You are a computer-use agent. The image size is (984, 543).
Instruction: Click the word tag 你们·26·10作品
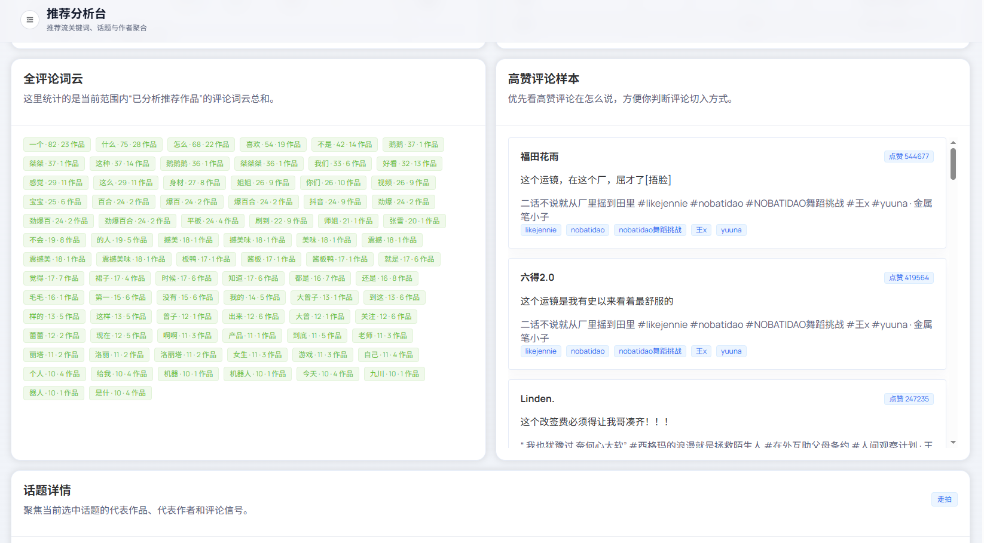333,183
